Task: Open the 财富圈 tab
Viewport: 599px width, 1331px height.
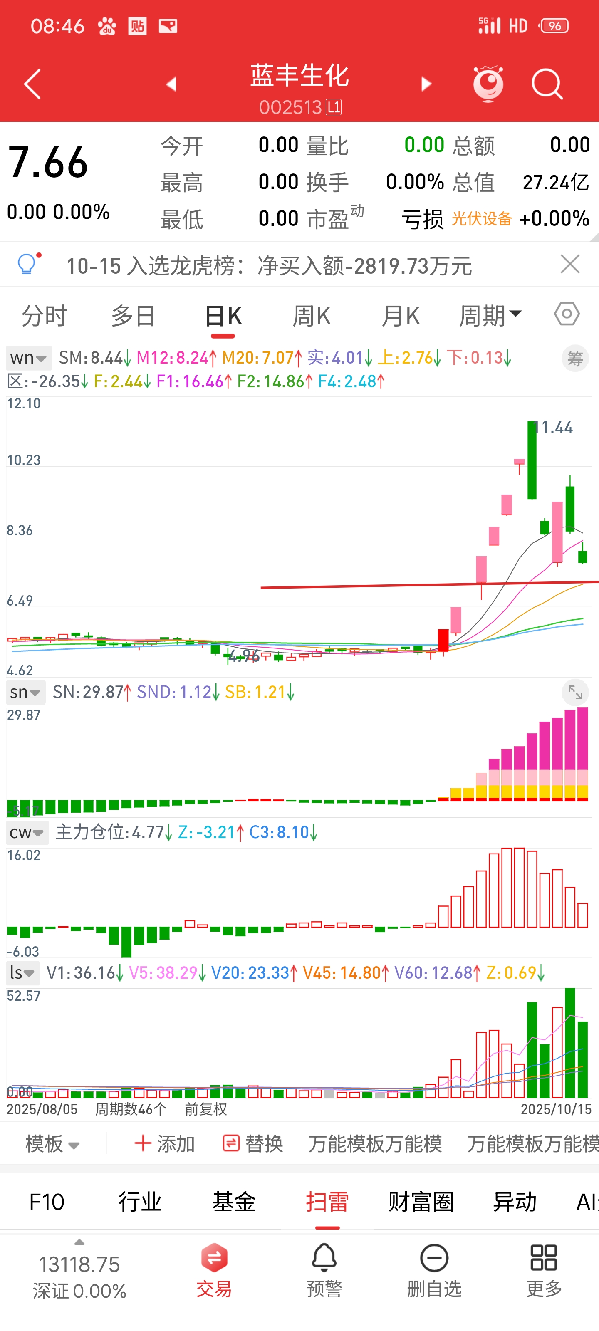Action: point(421,1202)
